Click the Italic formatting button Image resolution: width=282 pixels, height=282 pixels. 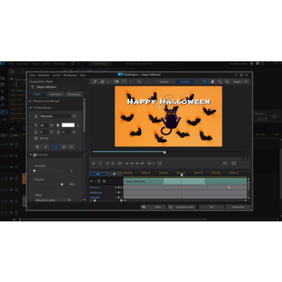point(46,147)
